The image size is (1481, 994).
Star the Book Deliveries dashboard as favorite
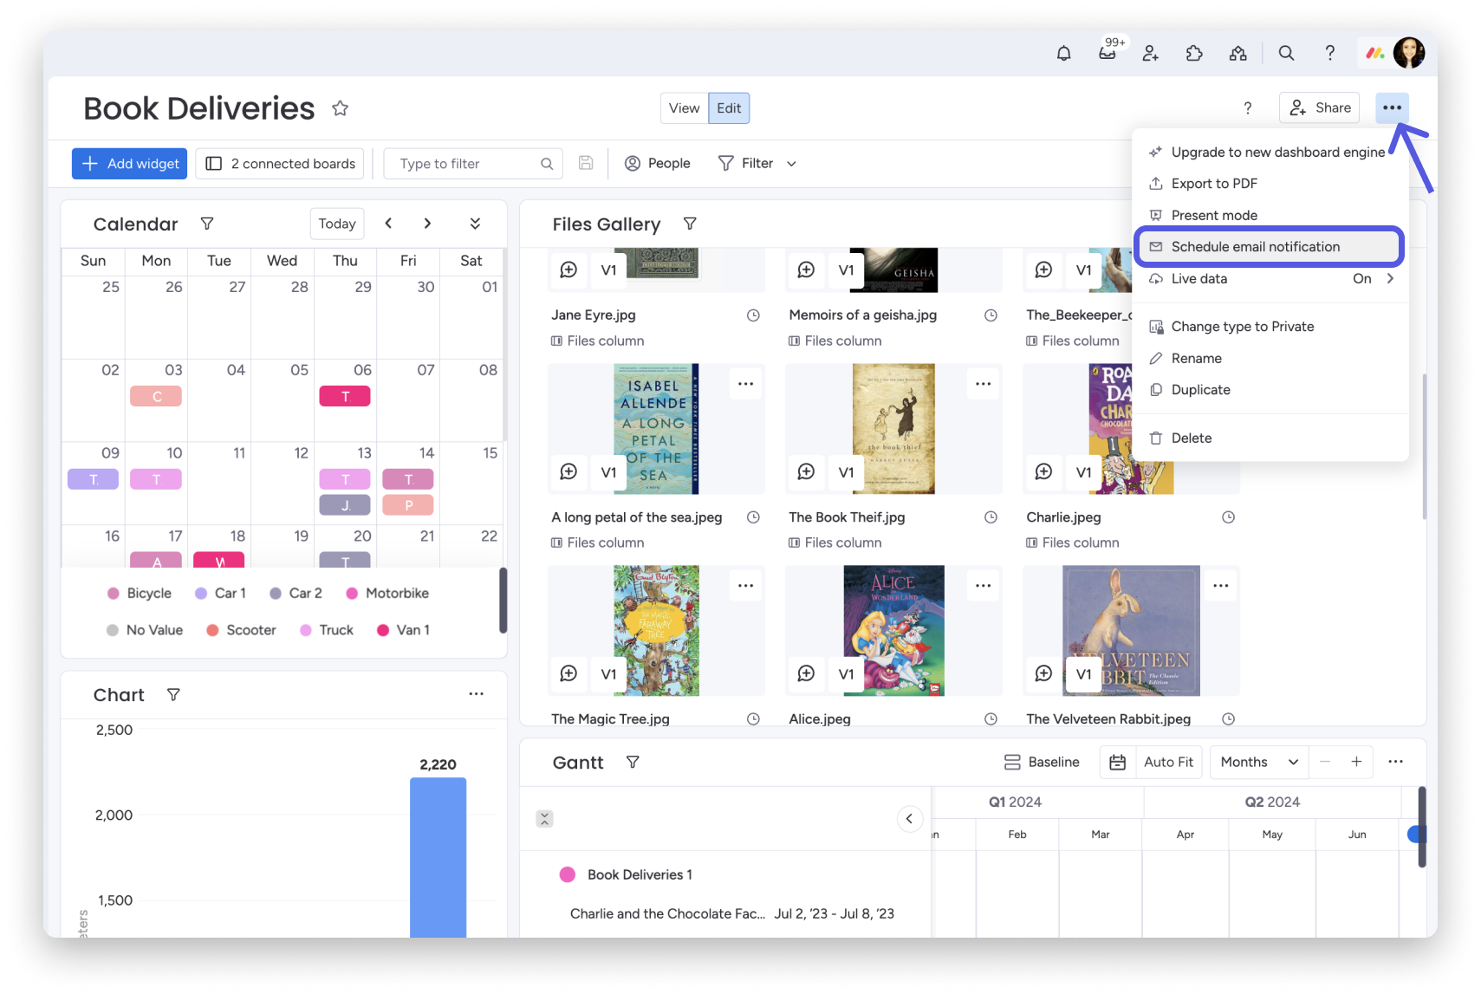tap(340, 108)
